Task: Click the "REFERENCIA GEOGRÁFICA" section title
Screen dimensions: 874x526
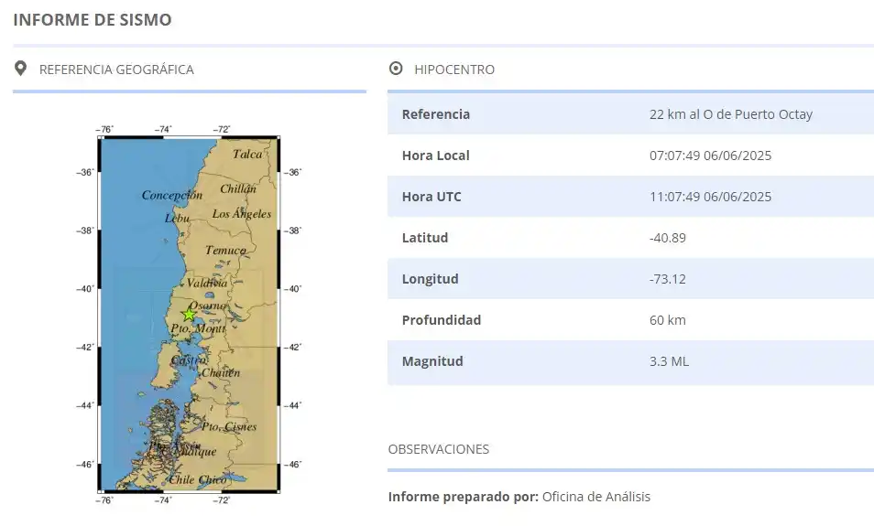Action: [116, 70]
